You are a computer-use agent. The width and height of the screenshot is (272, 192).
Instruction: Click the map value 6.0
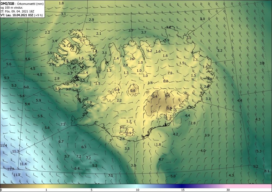pos(26,87)
